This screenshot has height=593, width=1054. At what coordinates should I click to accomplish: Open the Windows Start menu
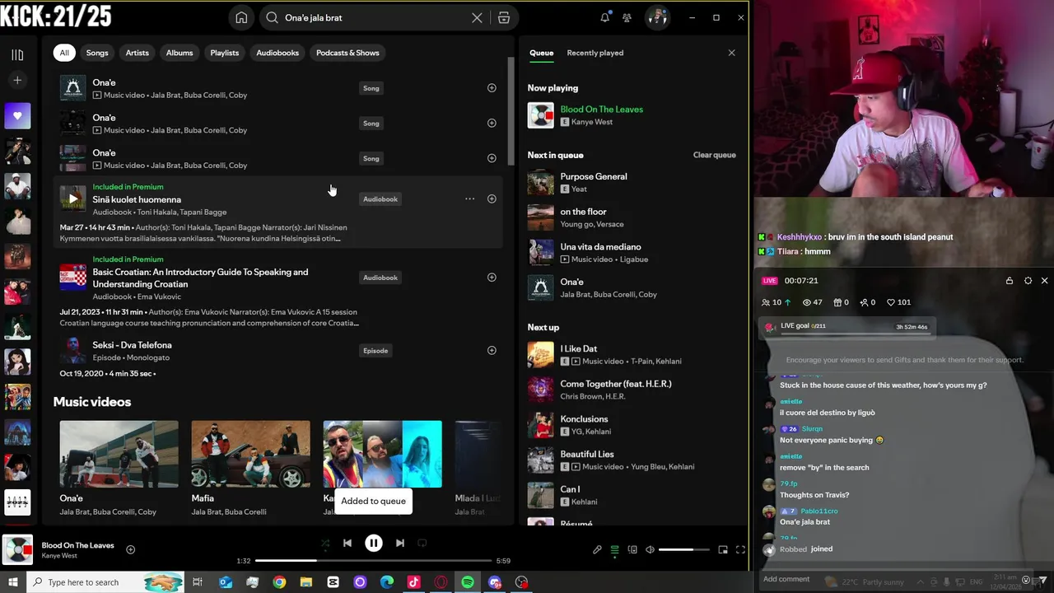pos(13,582)
